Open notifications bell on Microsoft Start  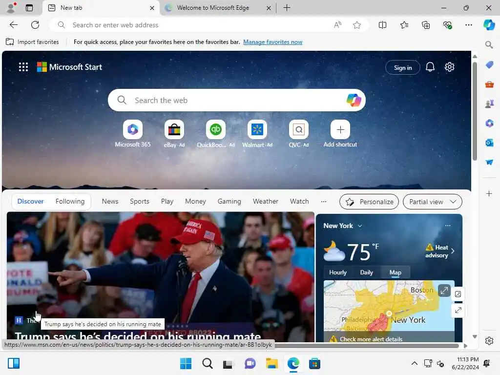(430, 67)
